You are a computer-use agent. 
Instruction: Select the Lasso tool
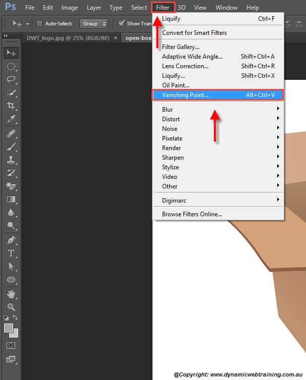click(11, 79)
